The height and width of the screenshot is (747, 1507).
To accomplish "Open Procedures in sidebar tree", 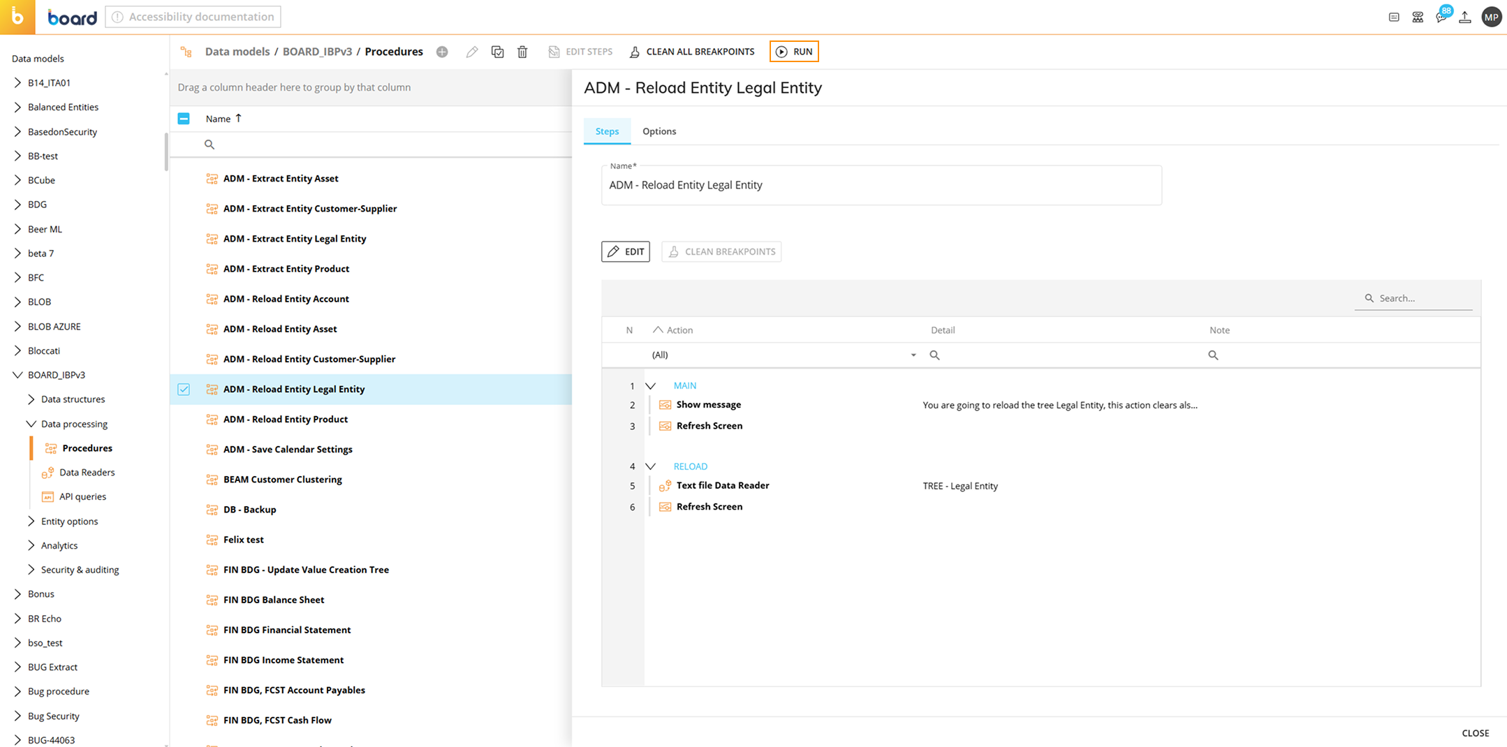I will 87,448.
